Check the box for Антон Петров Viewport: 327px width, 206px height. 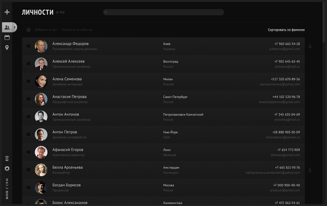[28, 135]
